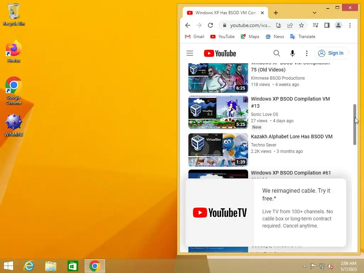
Task: Close the Windows XP Has BSOD tab
Action: pyautogui.click(x=262, y=13)
